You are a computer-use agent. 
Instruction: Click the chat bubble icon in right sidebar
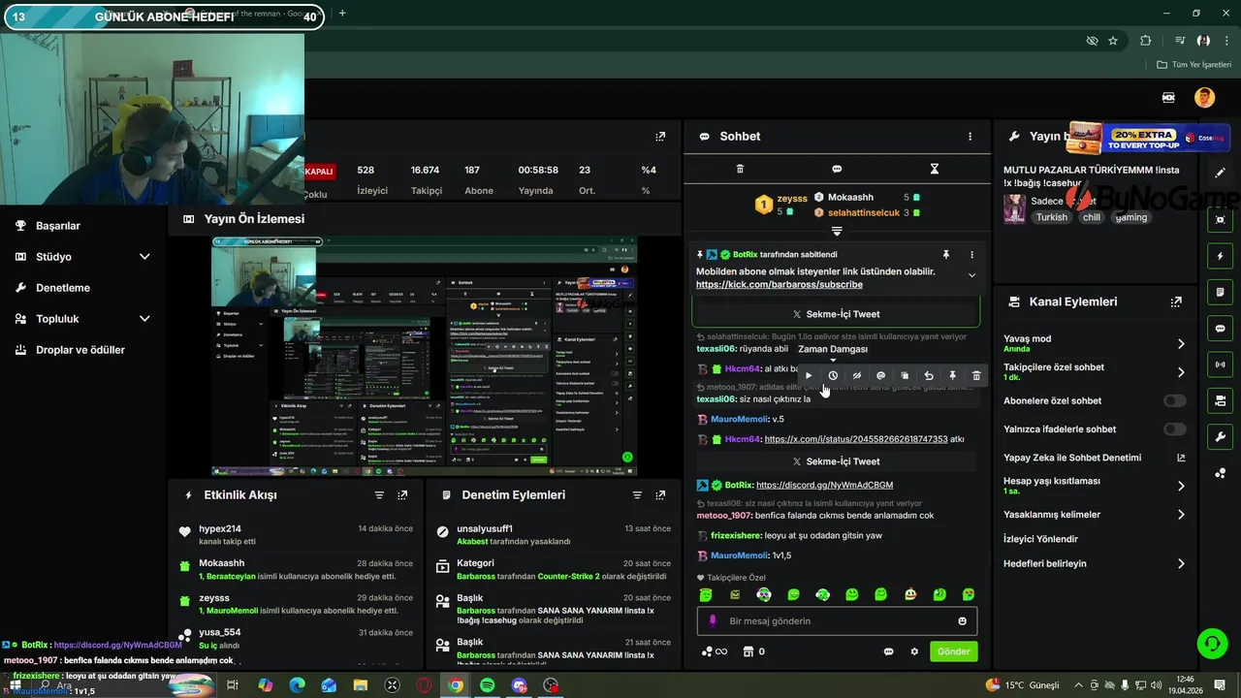click(x=1221, y=329)
